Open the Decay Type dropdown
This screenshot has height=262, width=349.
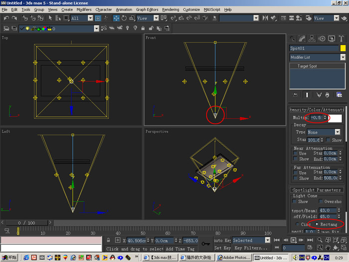click(x=338, y=132)
